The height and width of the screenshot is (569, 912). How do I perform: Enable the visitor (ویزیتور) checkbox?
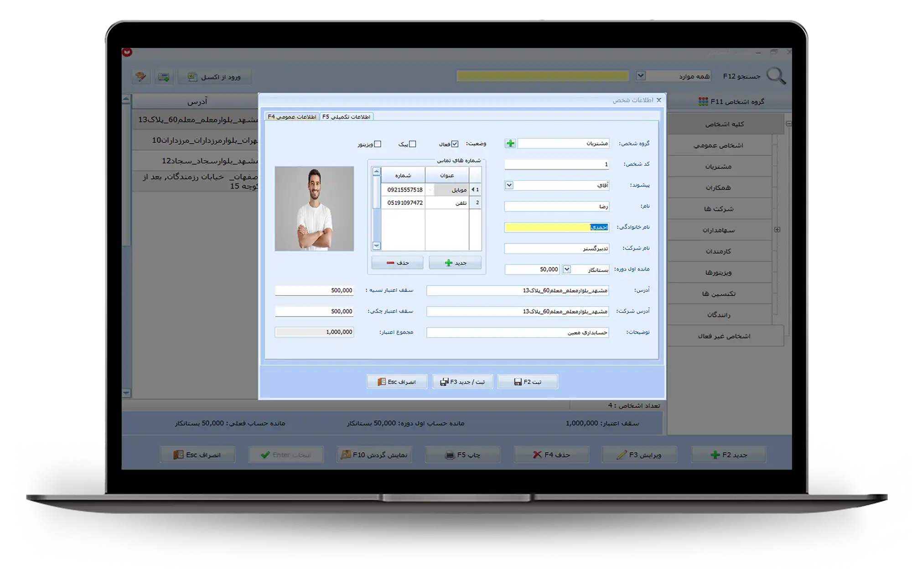point(378,144)
